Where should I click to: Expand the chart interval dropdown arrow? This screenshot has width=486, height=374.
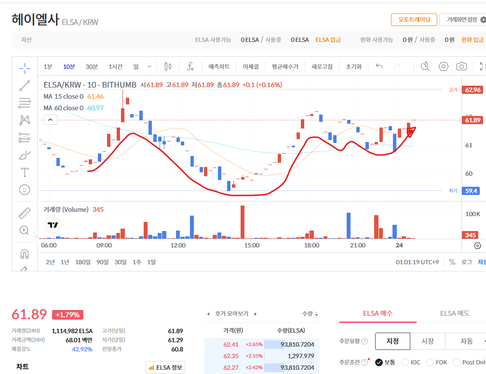click(x=149, y=66)
